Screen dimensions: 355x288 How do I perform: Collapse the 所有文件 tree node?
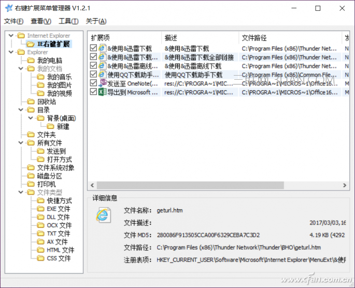(x=21, y=143)
